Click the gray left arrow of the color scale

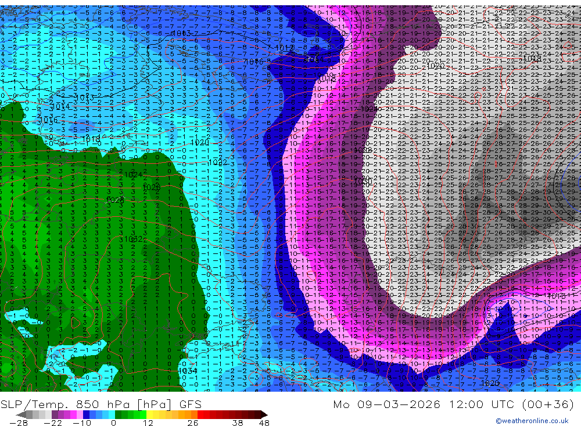21,414
